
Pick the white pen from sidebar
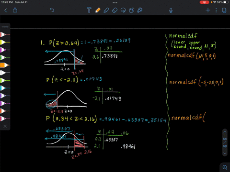(5, 73)
